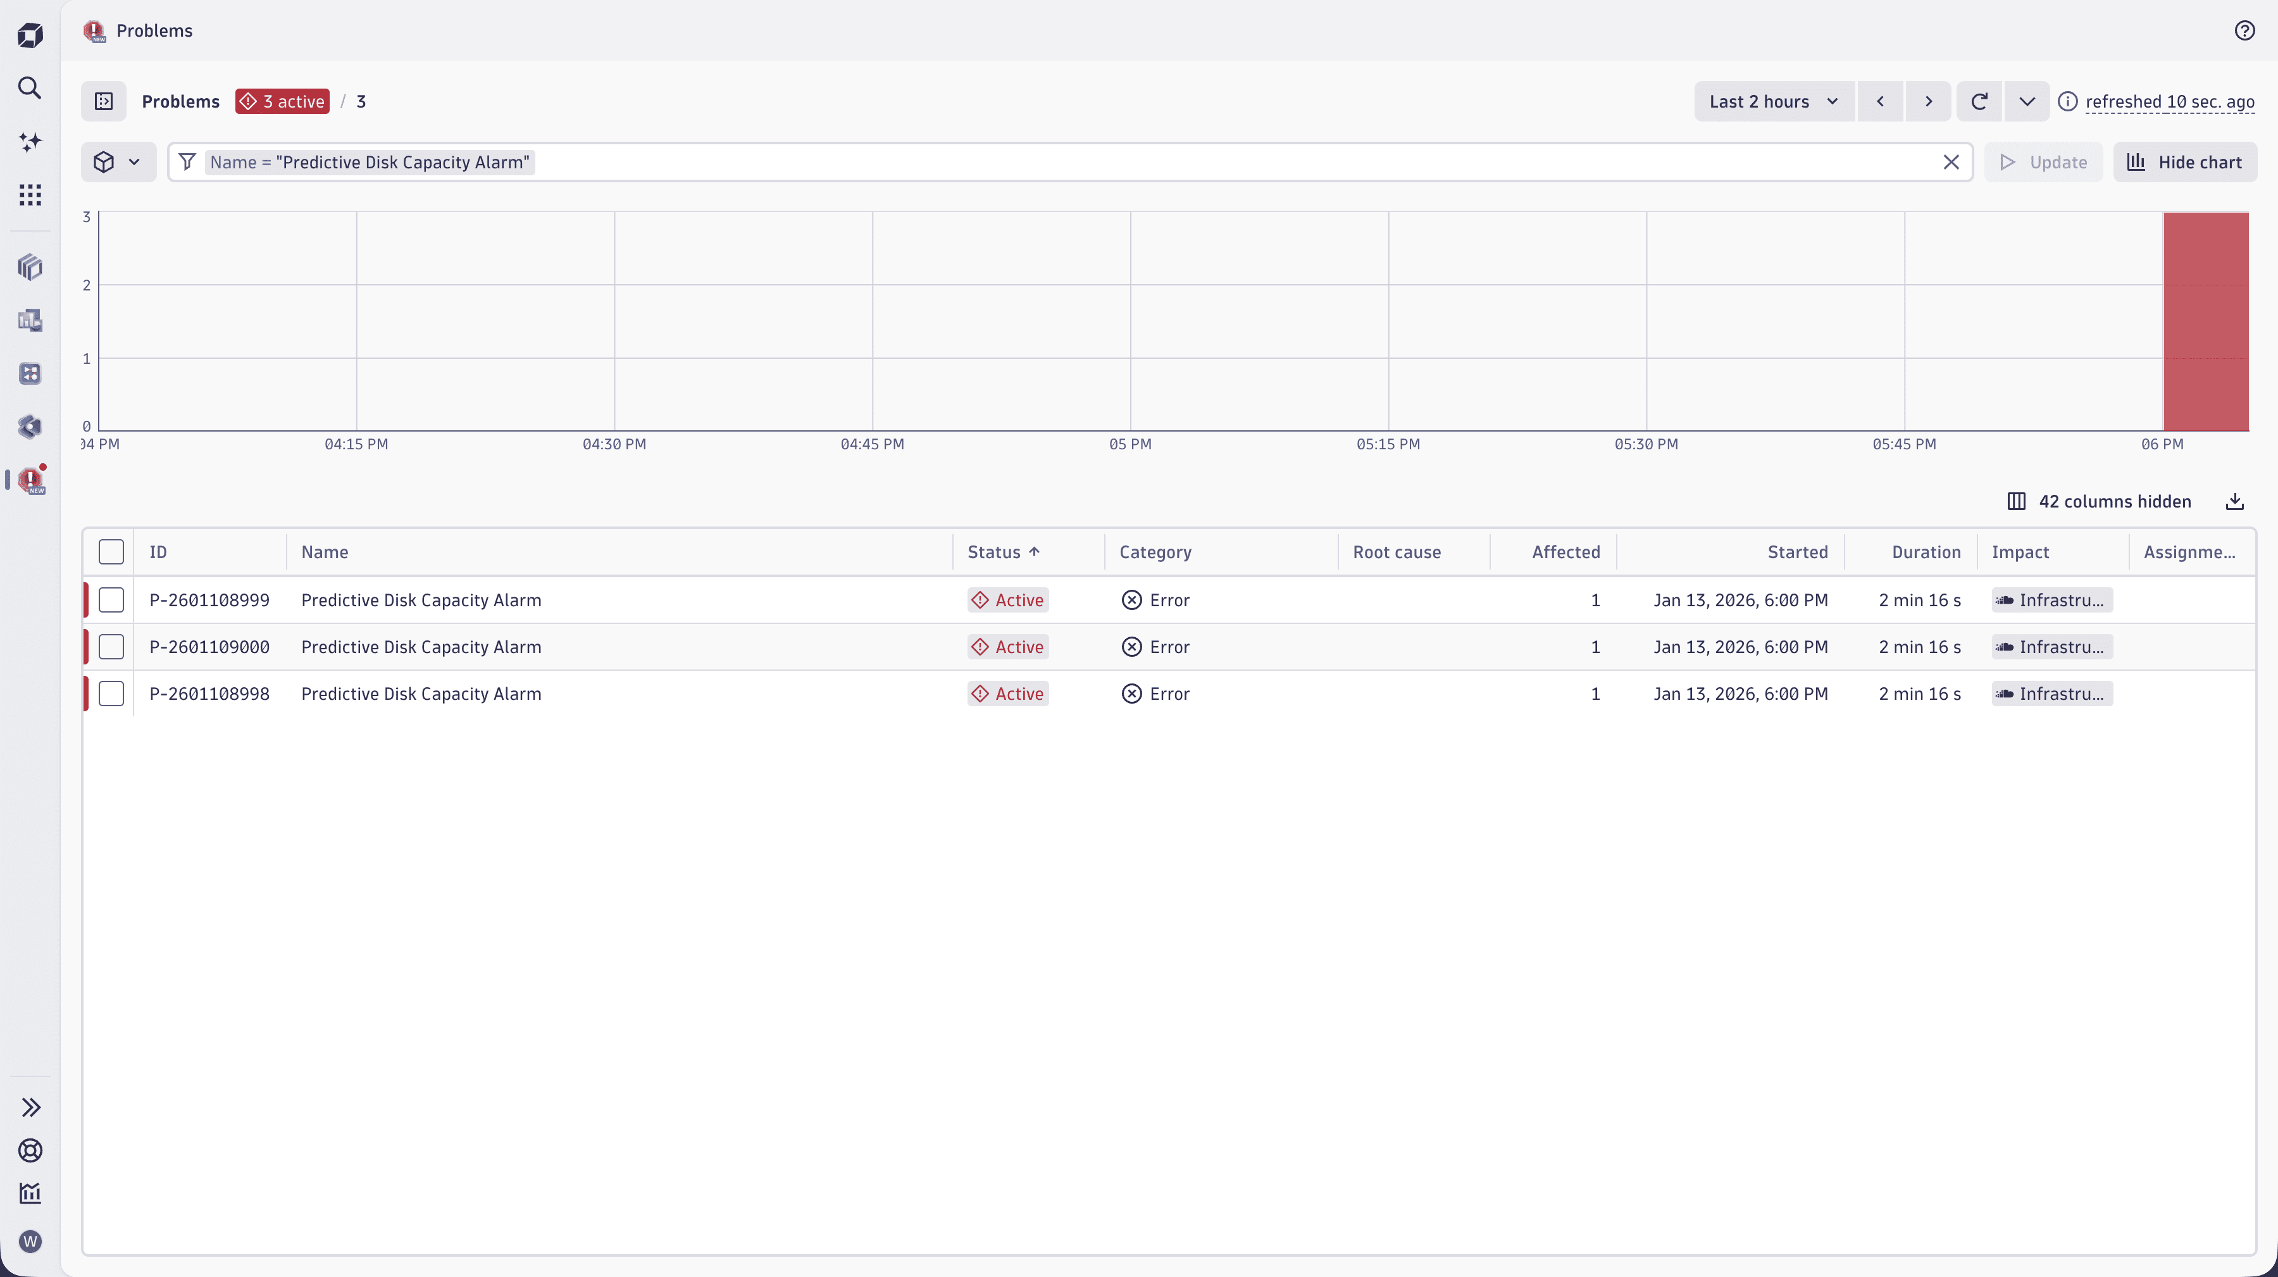The image size is (2278, 1277).
Task: Open the Problems breadcrumb menu item
Action: click(180, 101)
